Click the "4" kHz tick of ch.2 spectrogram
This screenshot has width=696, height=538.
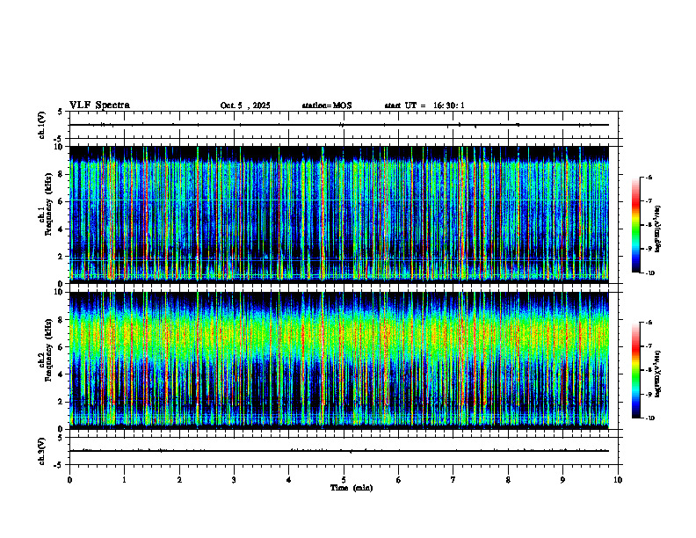[61, 374]
